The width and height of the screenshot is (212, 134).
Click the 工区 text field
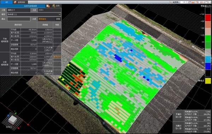(49, 10)
